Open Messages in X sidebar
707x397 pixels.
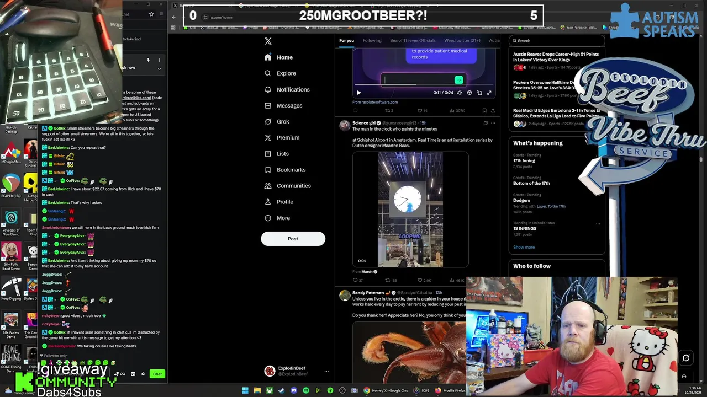point(283,105)
